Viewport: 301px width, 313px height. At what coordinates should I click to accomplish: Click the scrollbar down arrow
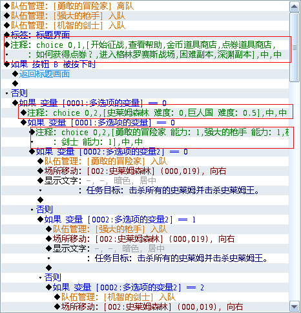[294, 307]
